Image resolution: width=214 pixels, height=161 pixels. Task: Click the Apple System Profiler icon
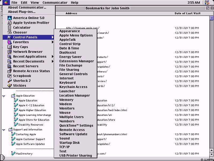pyautogui.click(x=9, y=23)
